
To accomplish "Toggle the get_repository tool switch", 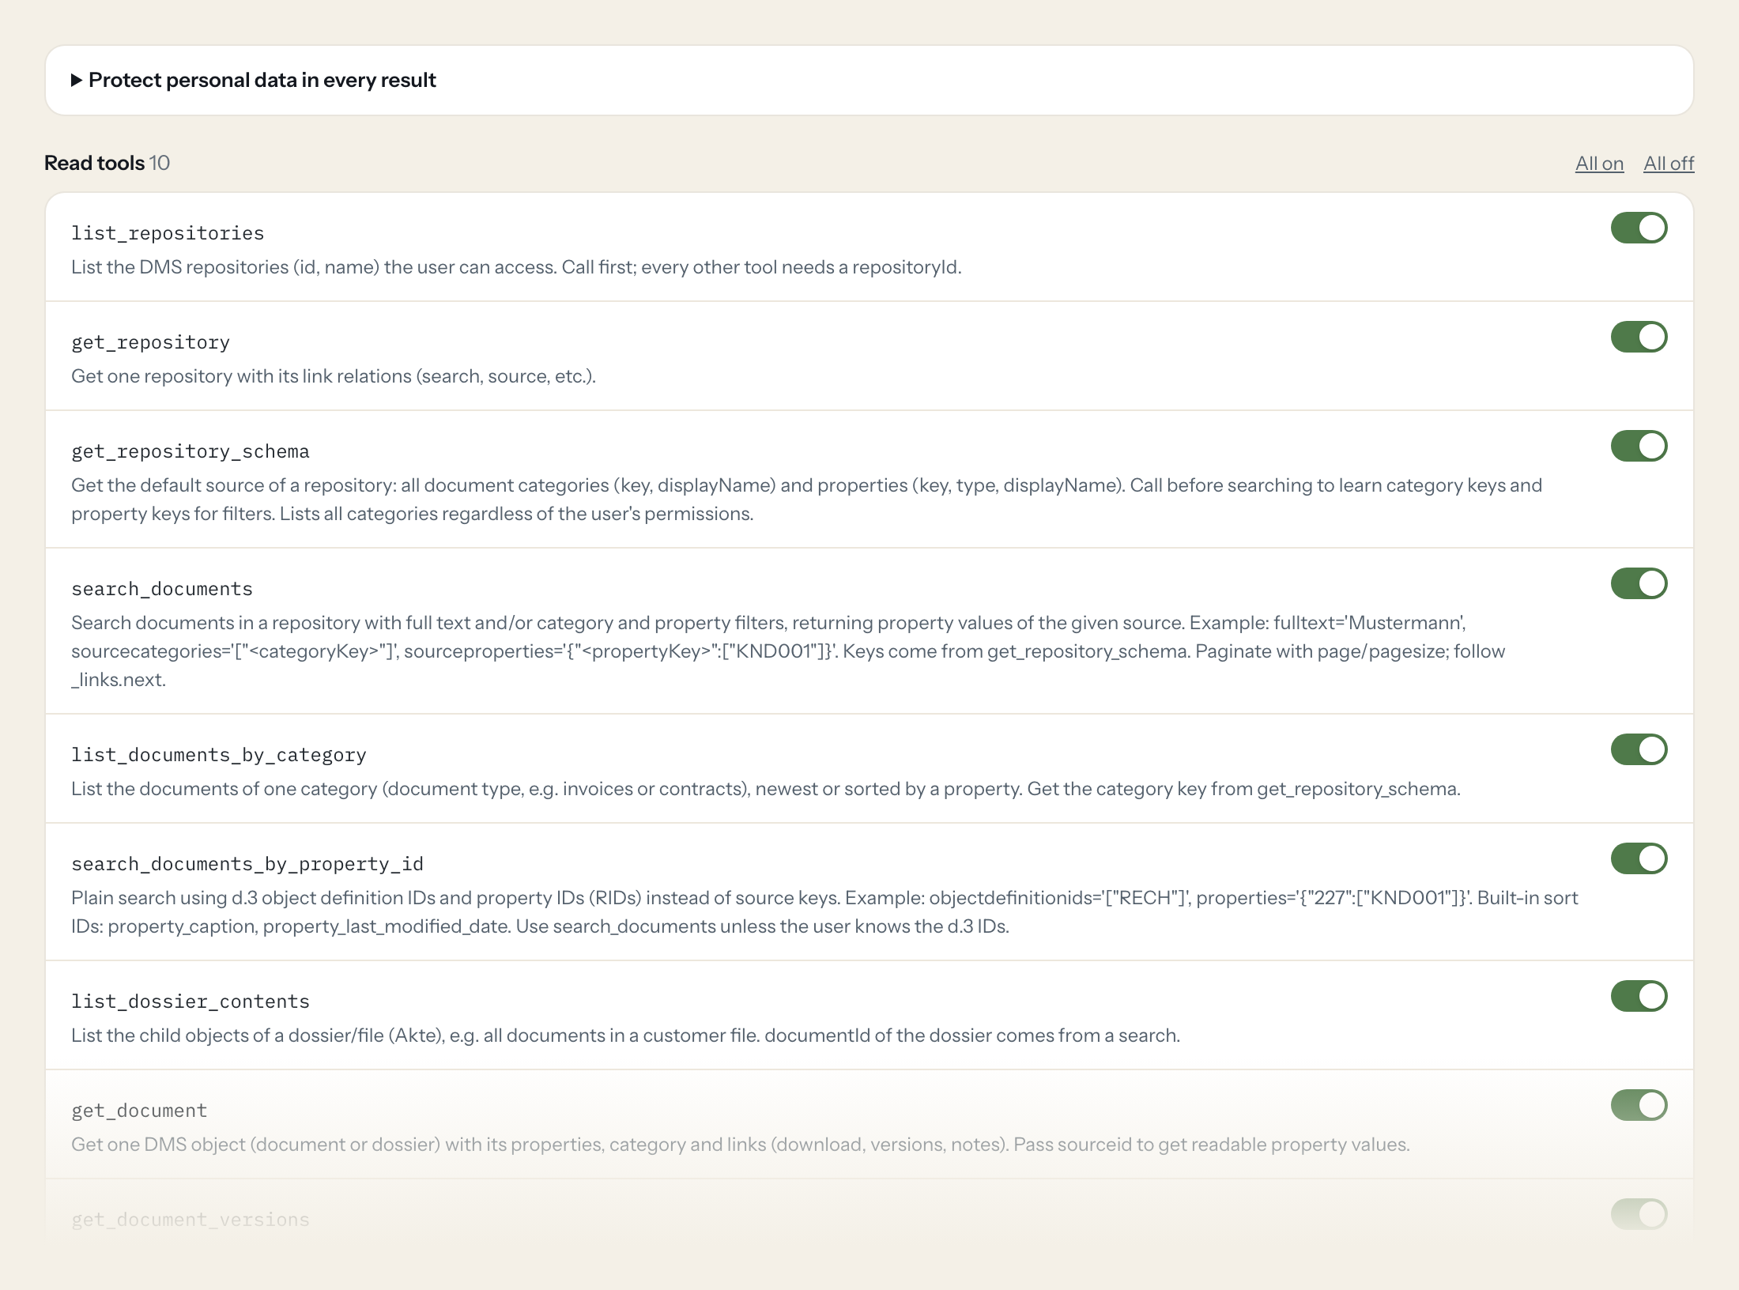I will 1639,337.
